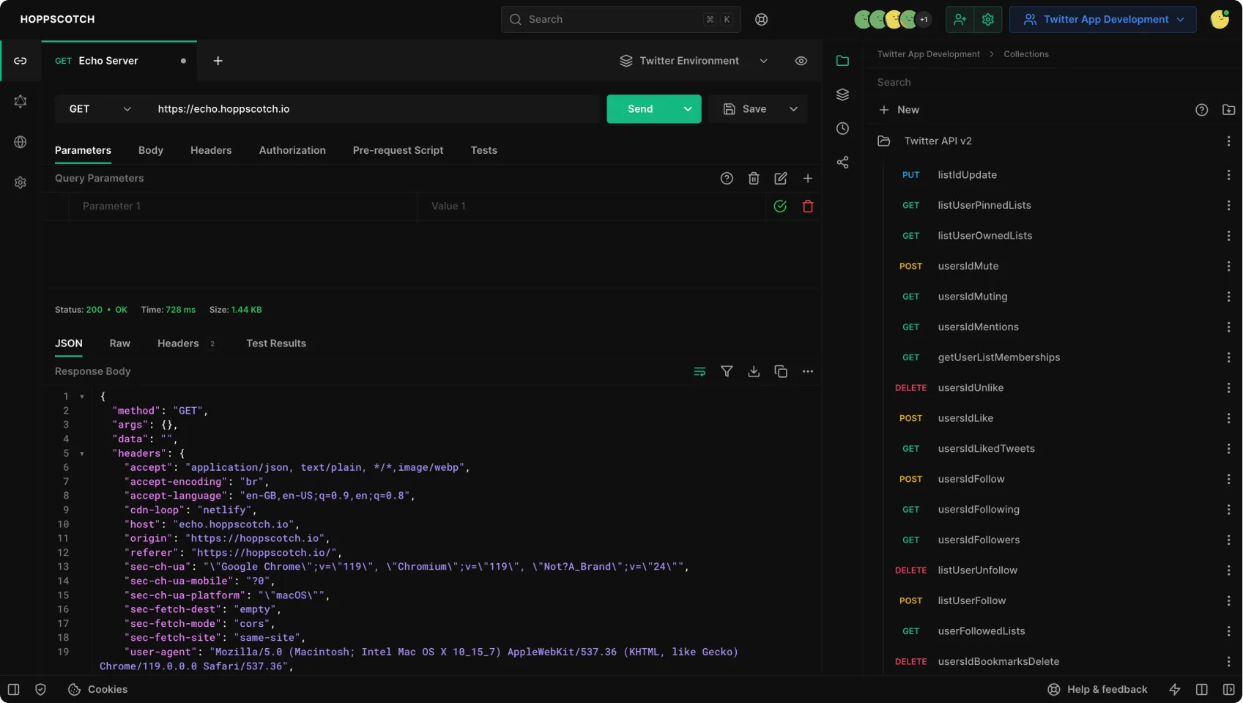Screen dimensions: 1243x703
Task: Toggle environment variables preview with eye icon
Action: 801,61
